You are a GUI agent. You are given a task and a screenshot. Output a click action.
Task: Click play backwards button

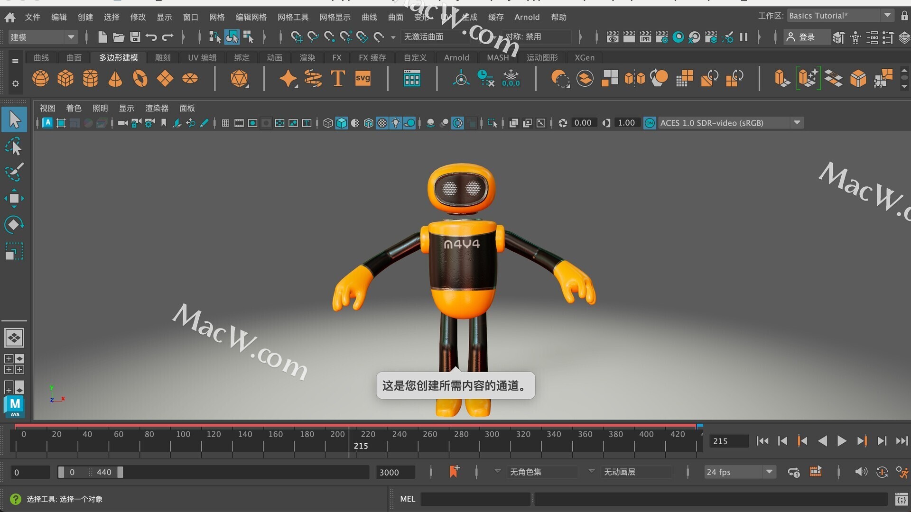pos(822,441)
